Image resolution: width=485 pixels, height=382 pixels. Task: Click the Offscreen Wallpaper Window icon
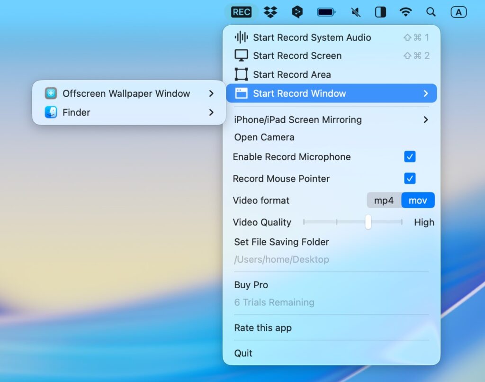click(51, 93)
